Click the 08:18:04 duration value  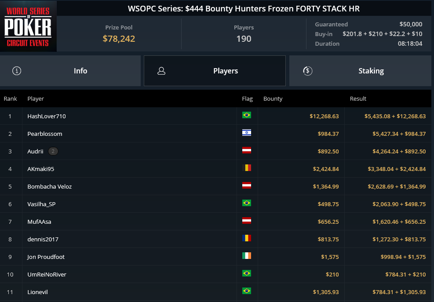[x=410, y=44]
